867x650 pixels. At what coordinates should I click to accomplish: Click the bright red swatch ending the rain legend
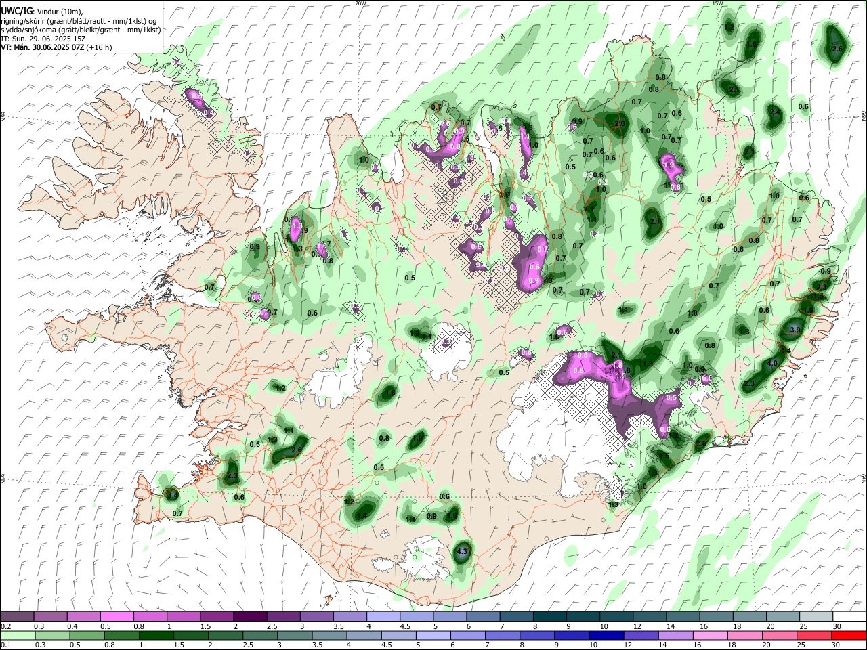point(849,635)
